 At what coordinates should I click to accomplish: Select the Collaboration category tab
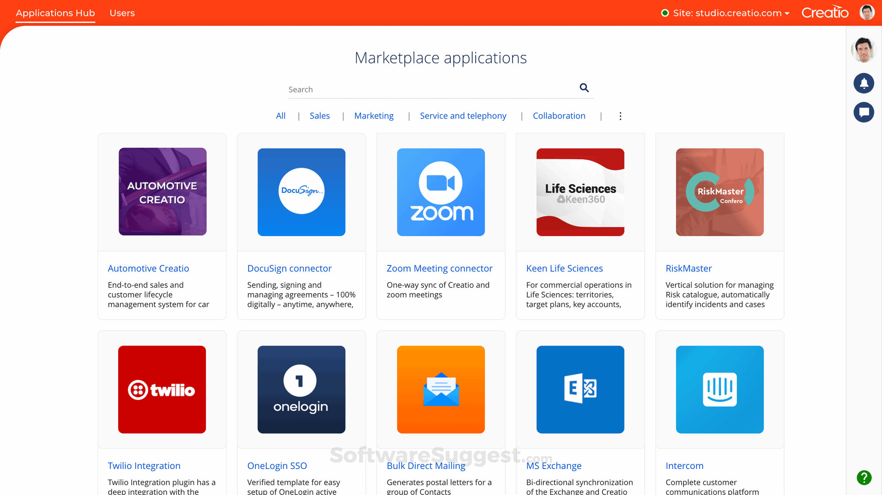tap(559, 116)
